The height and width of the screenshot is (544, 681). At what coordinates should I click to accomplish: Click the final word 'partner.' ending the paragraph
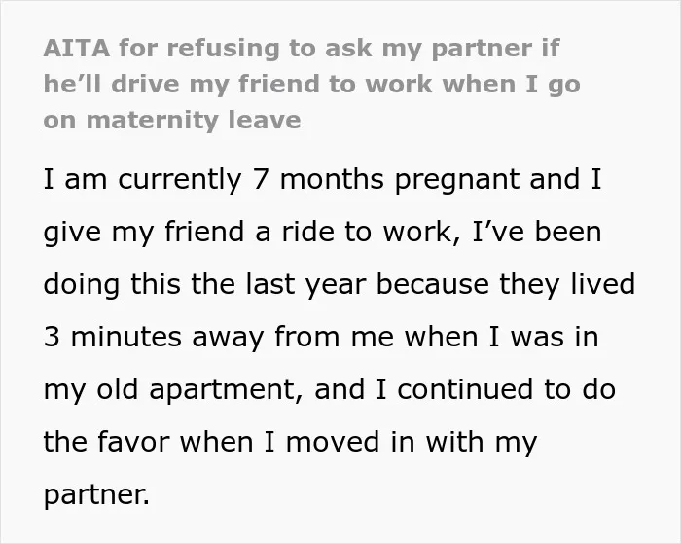point(96,495)
